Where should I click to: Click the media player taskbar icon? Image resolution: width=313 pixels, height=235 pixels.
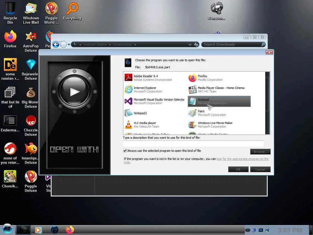tap(38, 230)
